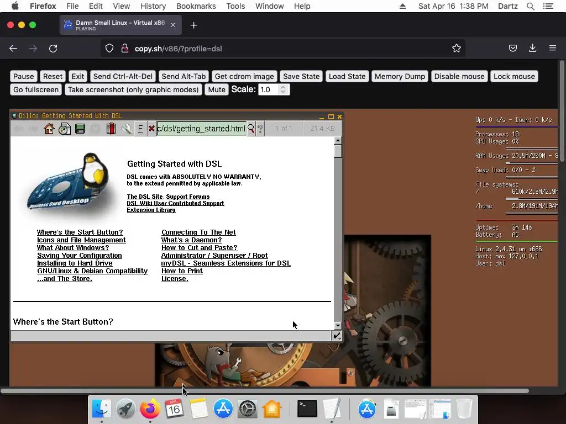Open Dillo's bookmarks book icon
Image resolution: width=566 pixels, height=424 pixels.
pos(111,128)
